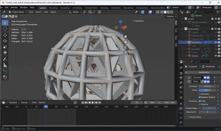
Task: Uncheck the assets collection checkbox
Action: pos(212,19)
